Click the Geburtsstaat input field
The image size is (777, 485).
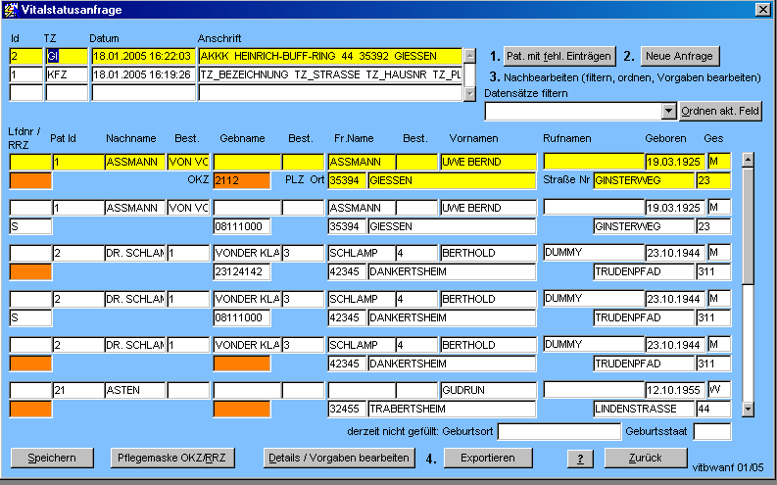tap(712, 431)
